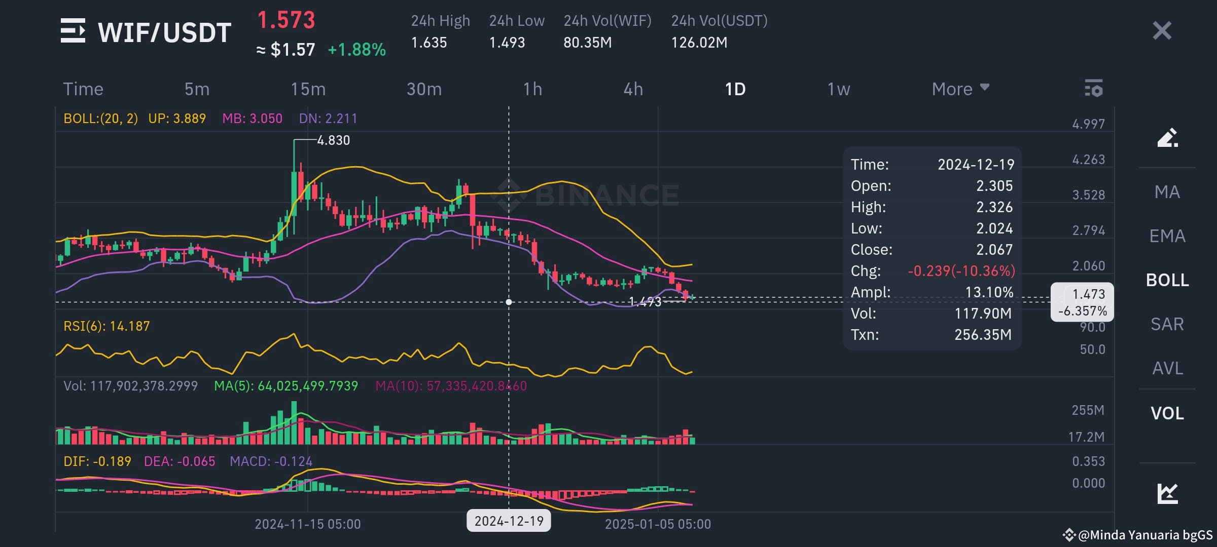Click the WIF/USDT pair menu icon
Screen dimensions: 1217x547
(73, 31)
